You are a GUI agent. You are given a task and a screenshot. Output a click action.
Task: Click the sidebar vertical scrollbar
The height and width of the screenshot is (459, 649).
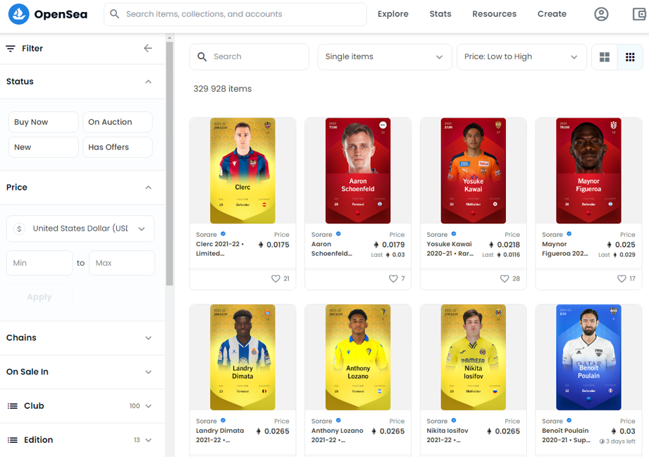tap(169, 164)
